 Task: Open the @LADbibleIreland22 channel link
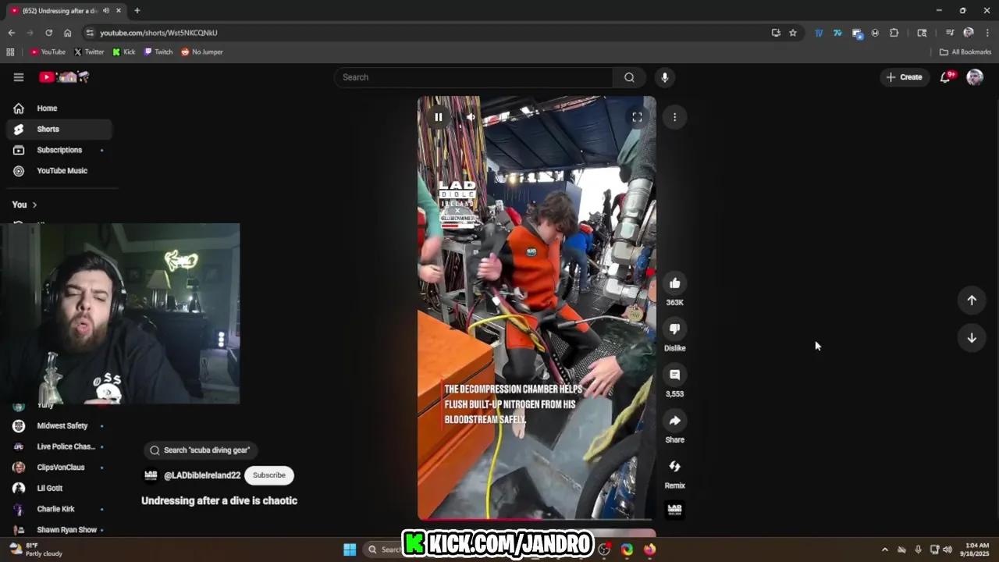(202, 475)
